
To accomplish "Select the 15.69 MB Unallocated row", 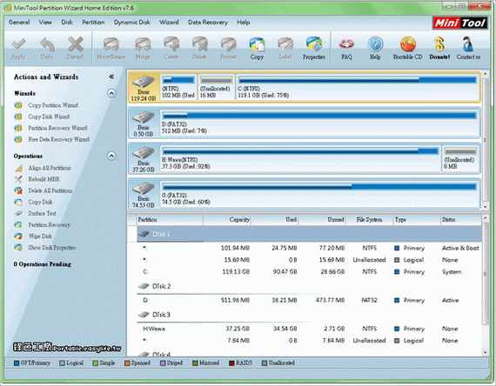I will 310,260.
